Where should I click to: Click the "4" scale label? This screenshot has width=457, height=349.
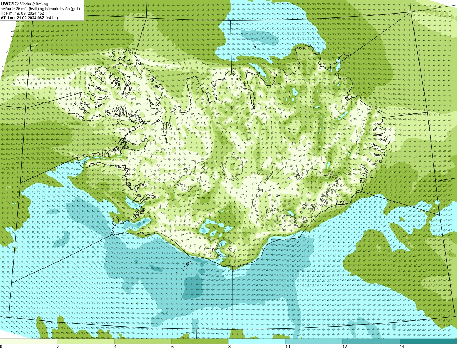(x=115, y=347)
